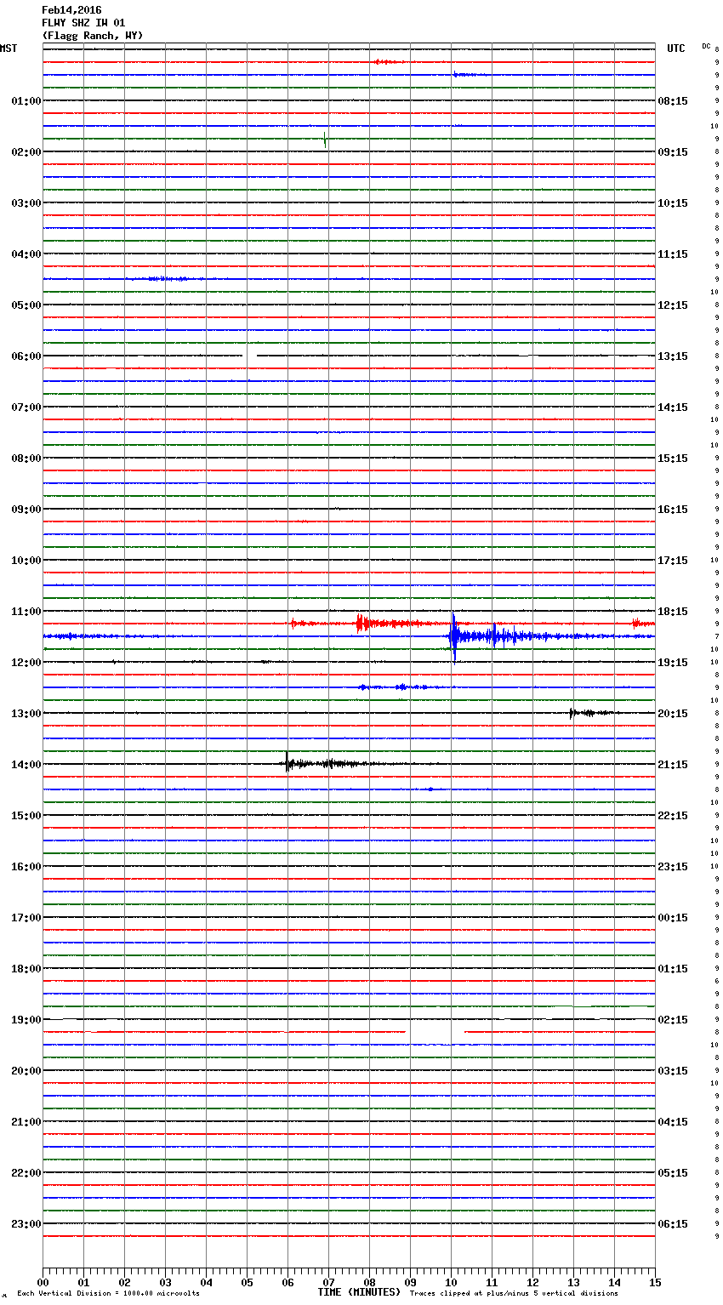Click the minute-axis tick label 05
Screen dimensions: 723x1305
pyautogui.click(x=247, y=1282)
